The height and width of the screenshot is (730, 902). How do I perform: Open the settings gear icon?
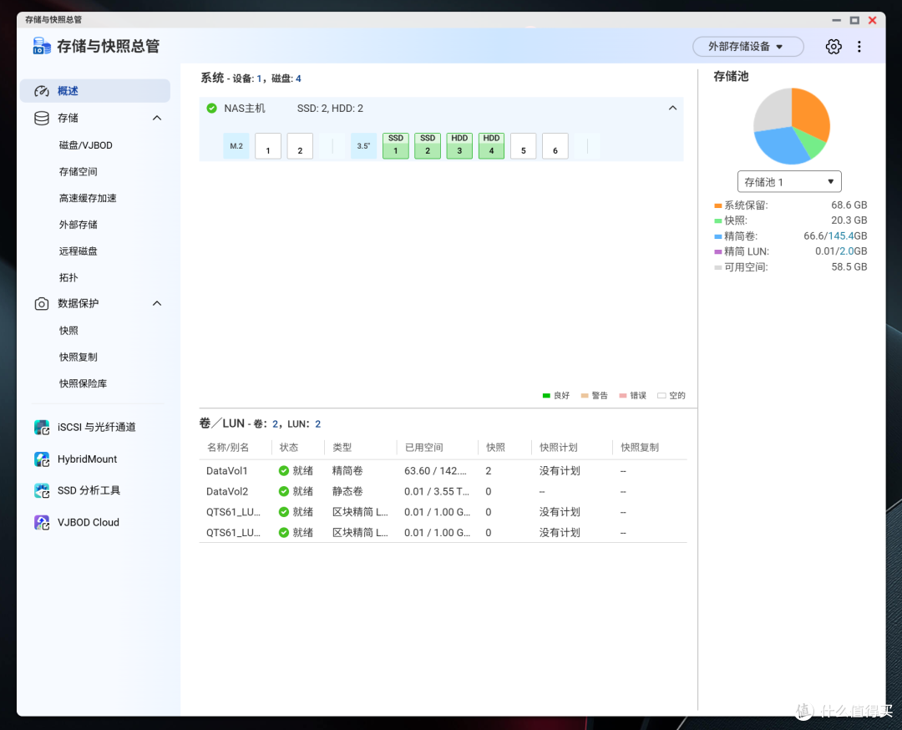(x=833, y=47)
